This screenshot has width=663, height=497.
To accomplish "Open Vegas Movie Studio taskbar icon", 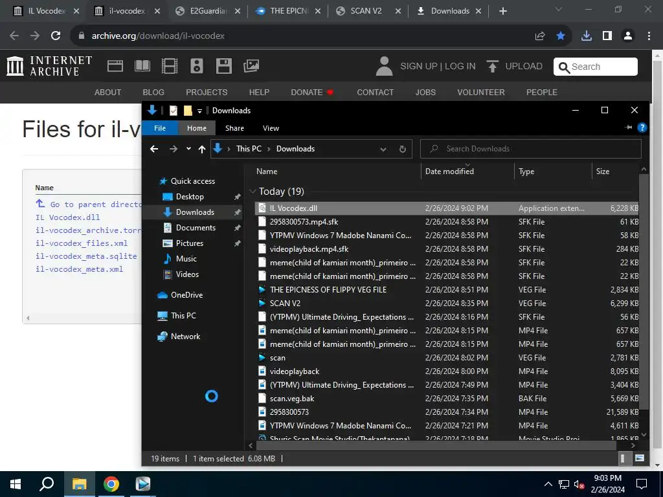I will 143,484.
